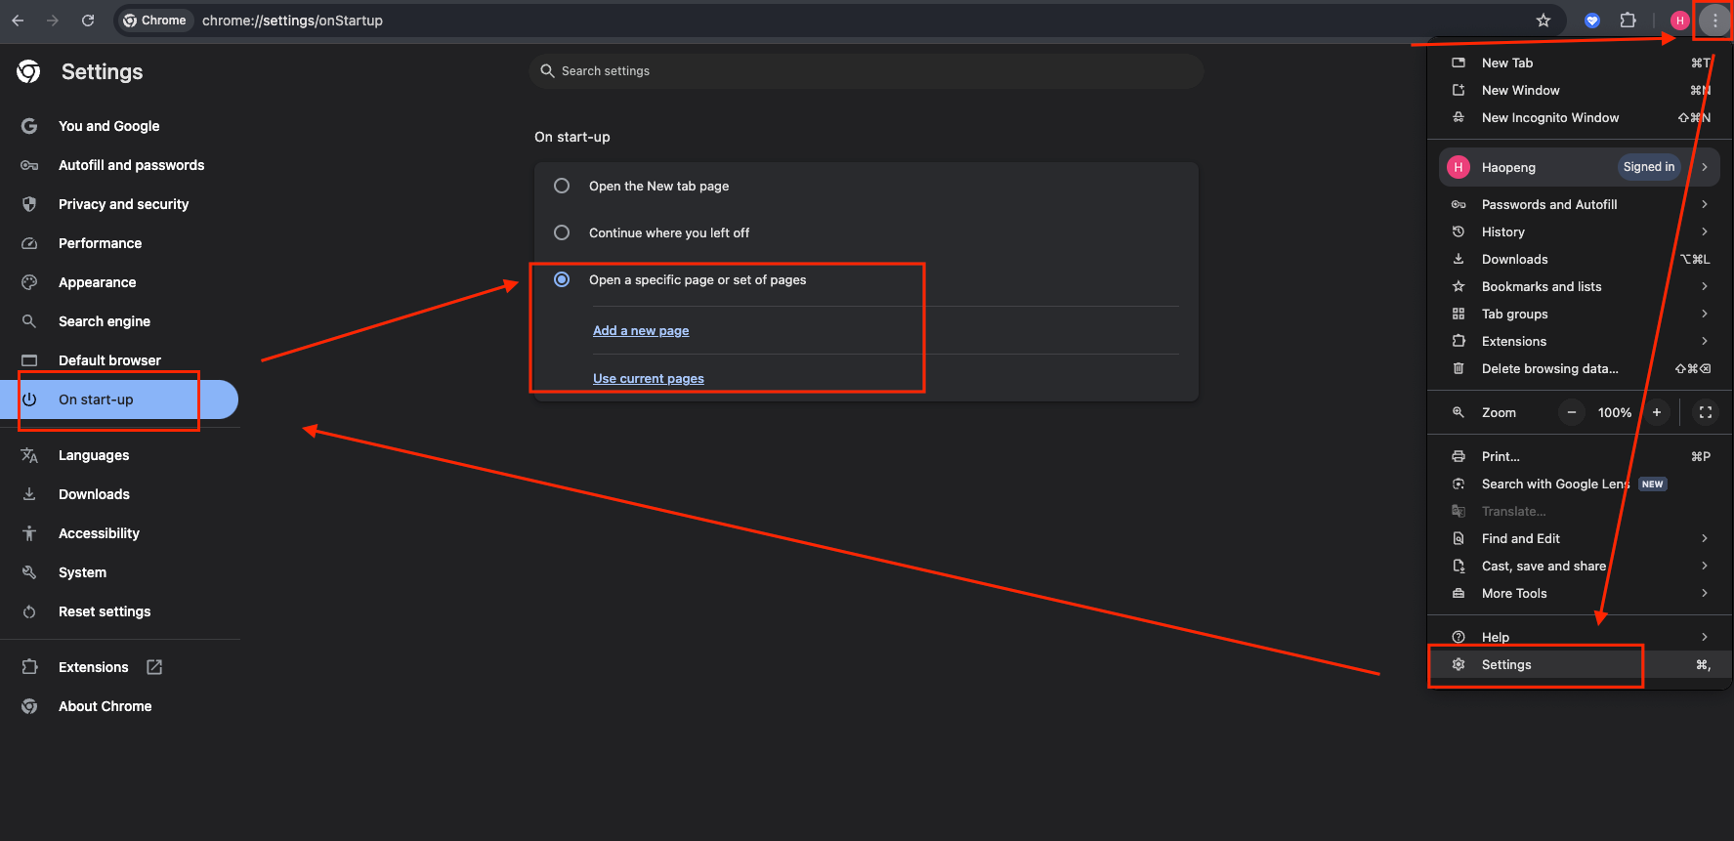1734x841 pixels.
Task: Click the address bar URL
Action: [x=292, y=21]
